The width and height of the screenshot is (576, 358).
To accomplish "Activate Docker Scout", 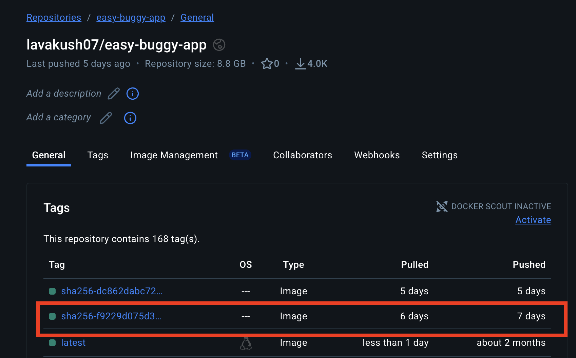I will 533,220.
